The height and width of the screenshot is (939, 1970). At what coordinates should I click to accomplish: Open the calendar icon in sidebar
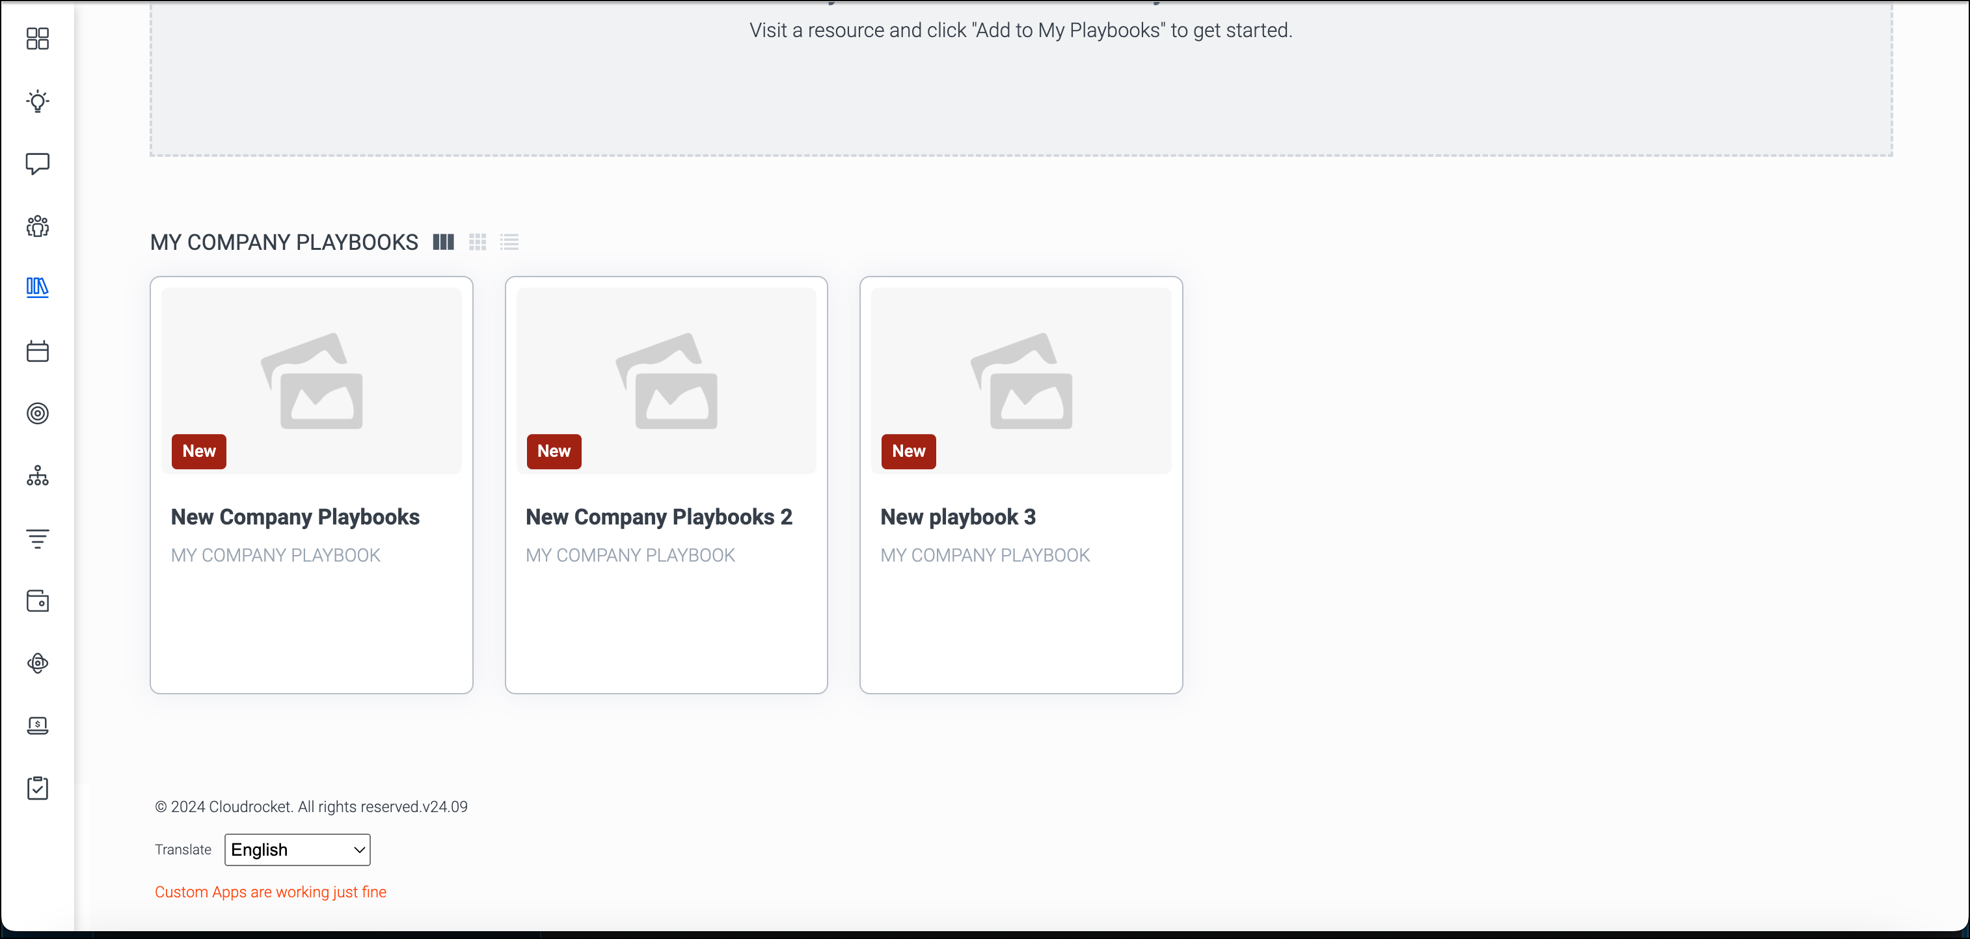coord(38,351)
